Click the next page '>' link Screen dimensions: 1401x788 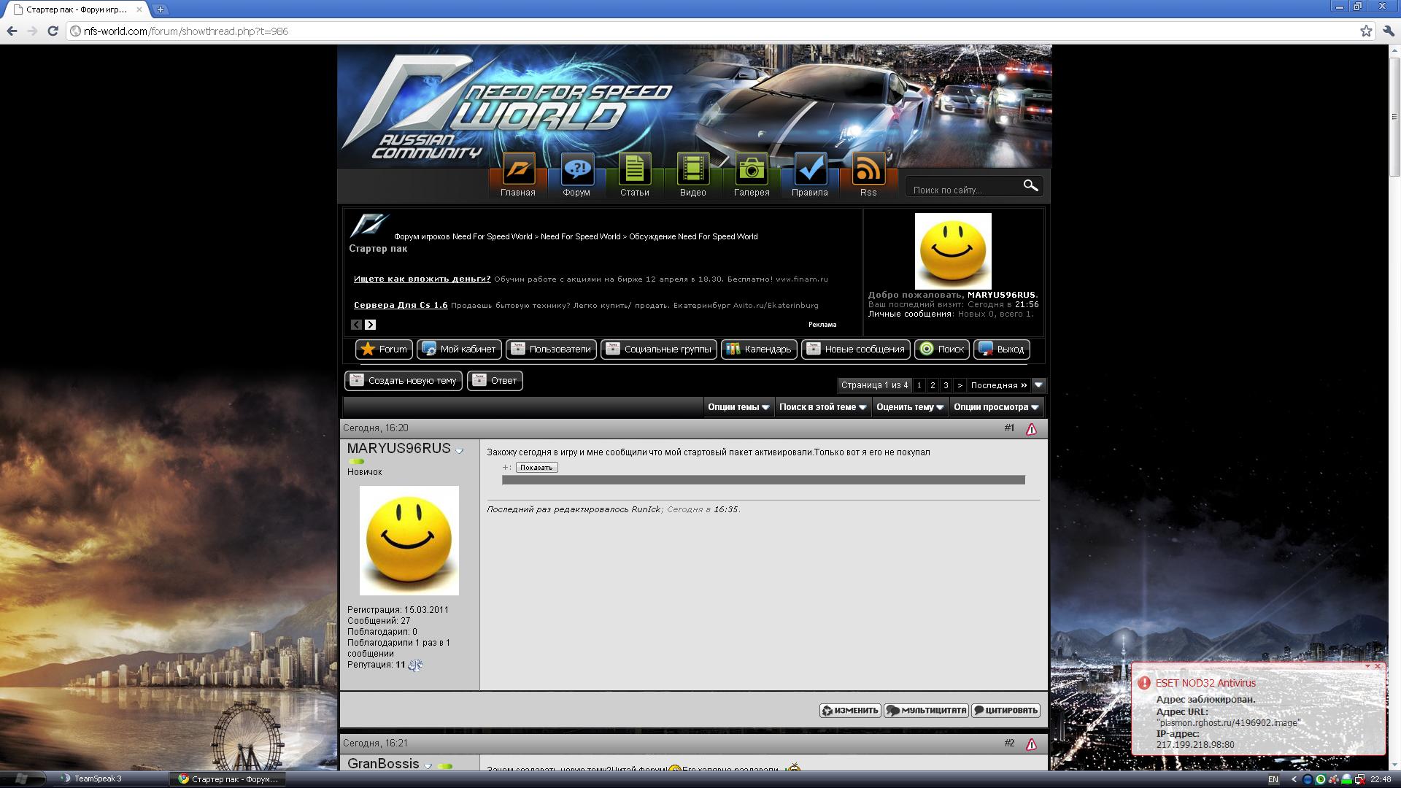point(960,385)
